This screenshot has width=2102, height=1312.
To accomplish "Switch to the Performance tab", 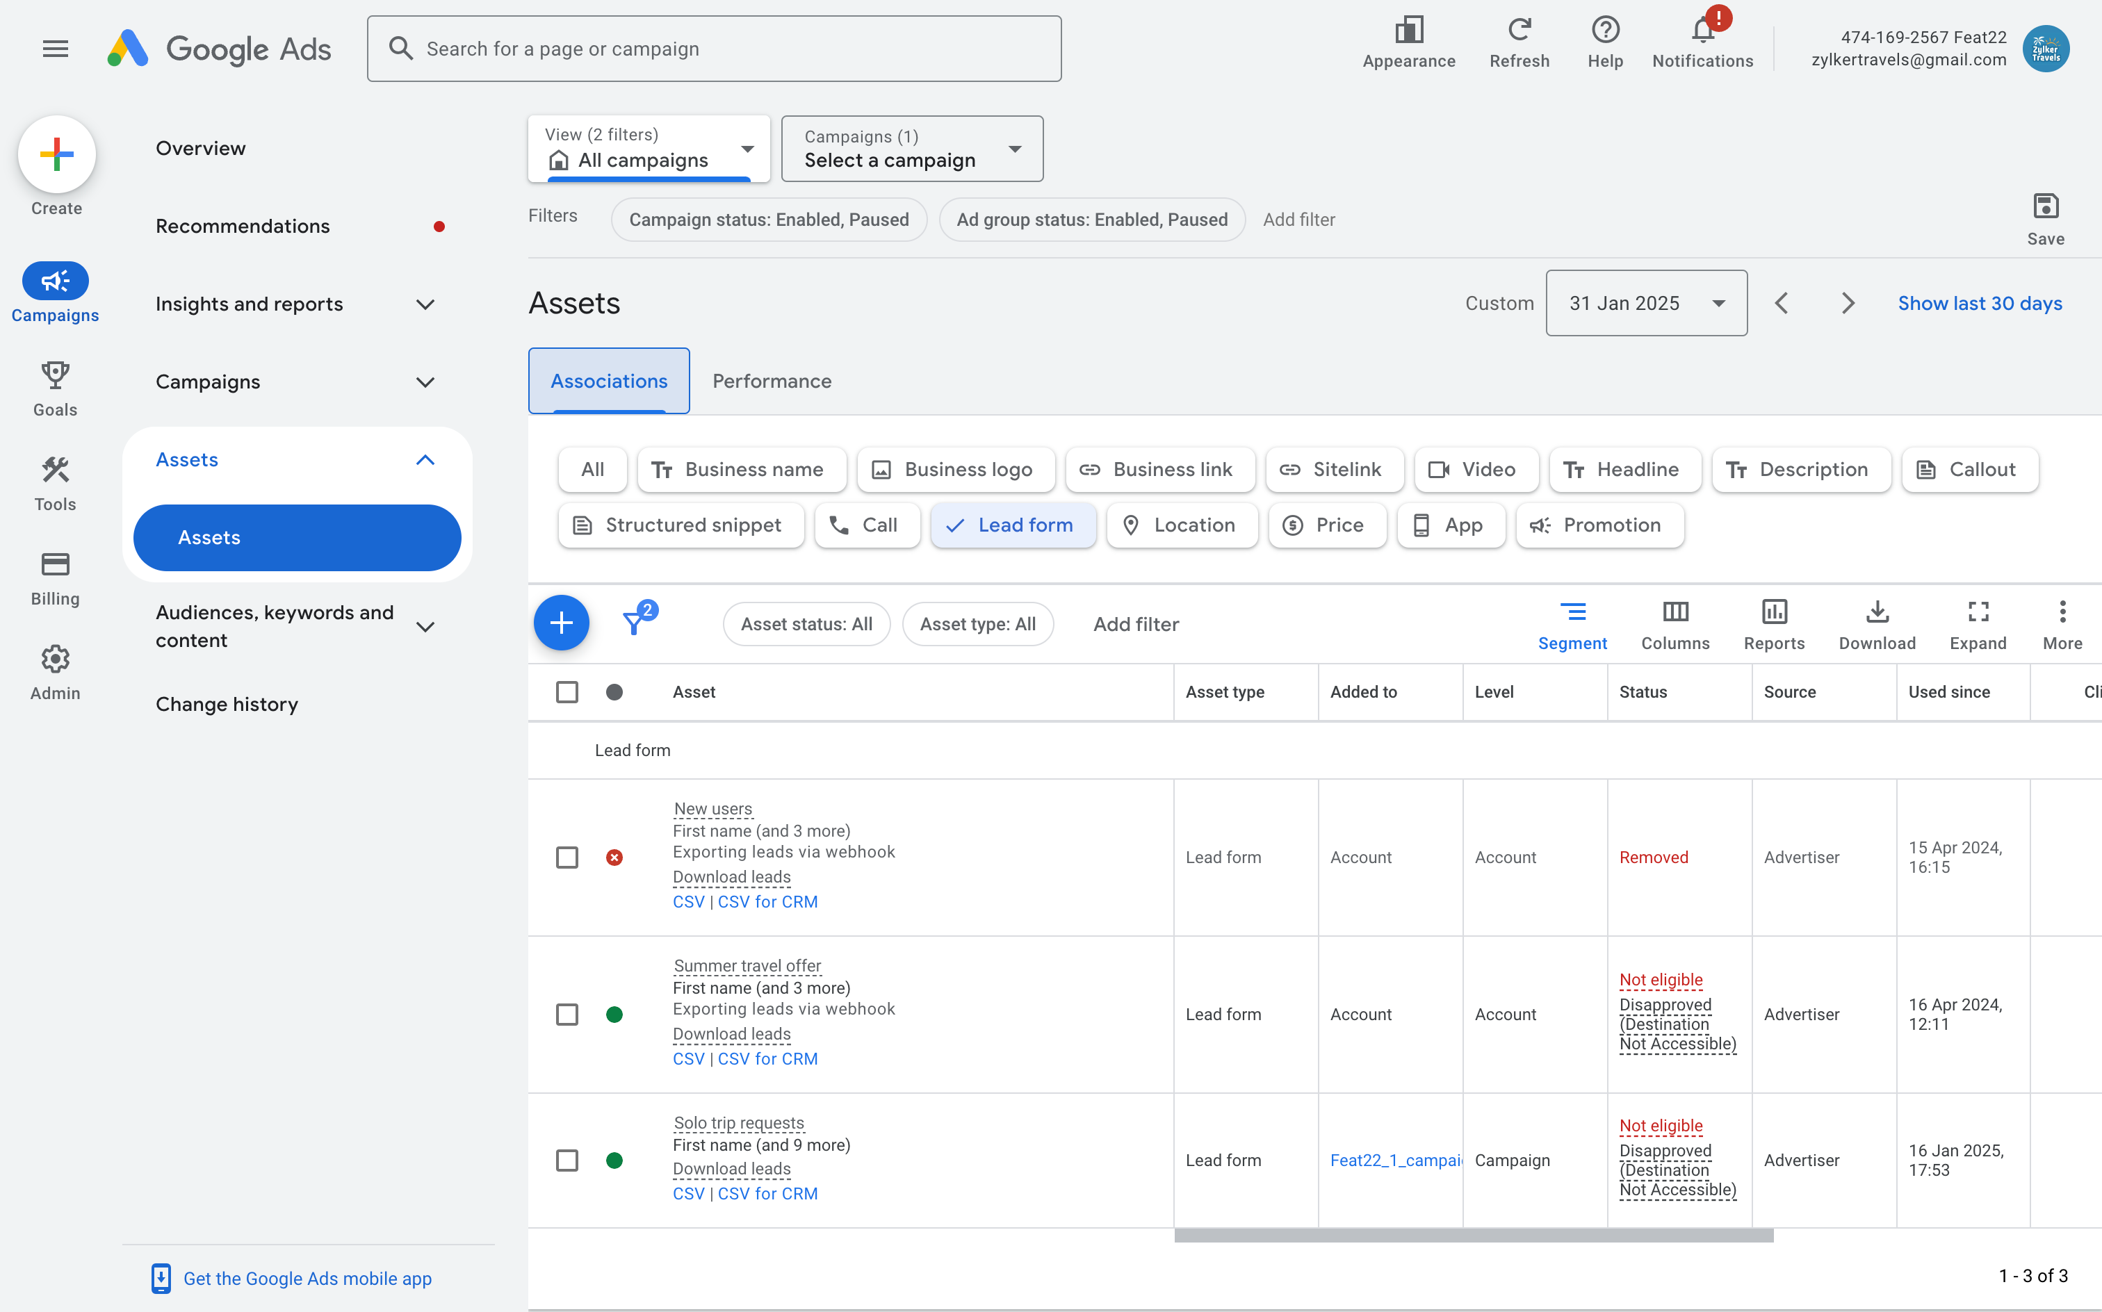I will (772, 381).
